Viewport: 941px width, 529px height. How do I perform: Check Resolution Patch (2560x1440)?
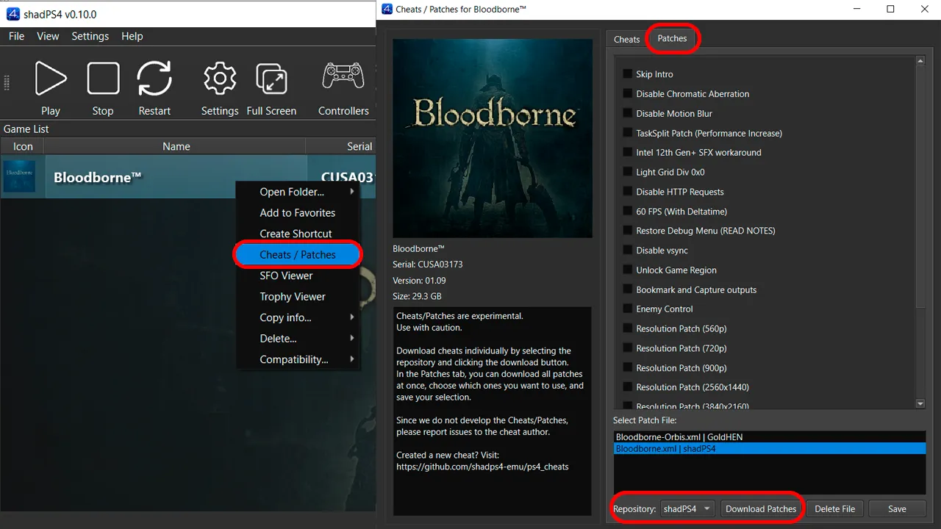628,387
